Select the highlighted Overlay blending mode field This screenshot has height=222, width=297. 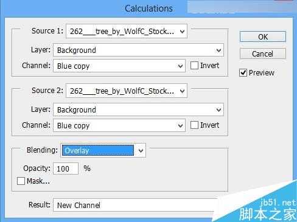[98, 150]
